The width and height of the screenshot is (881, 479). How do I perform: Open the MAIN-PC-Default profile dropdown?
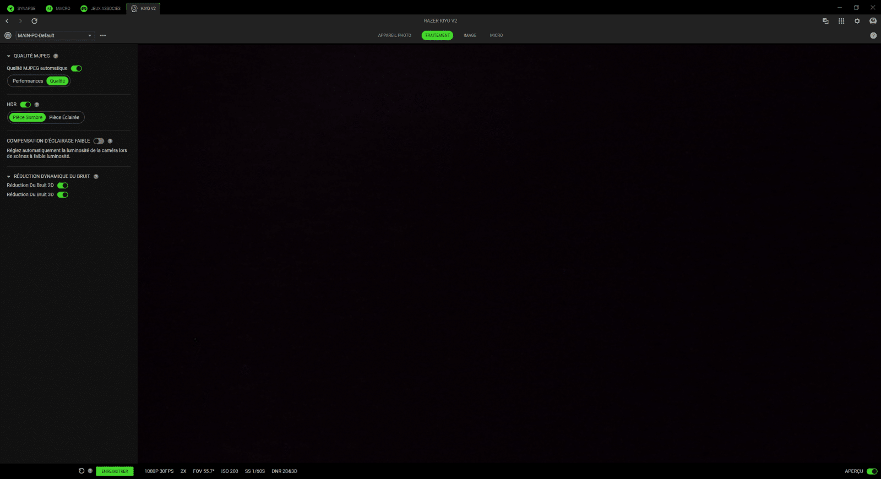tap(55, 35)
